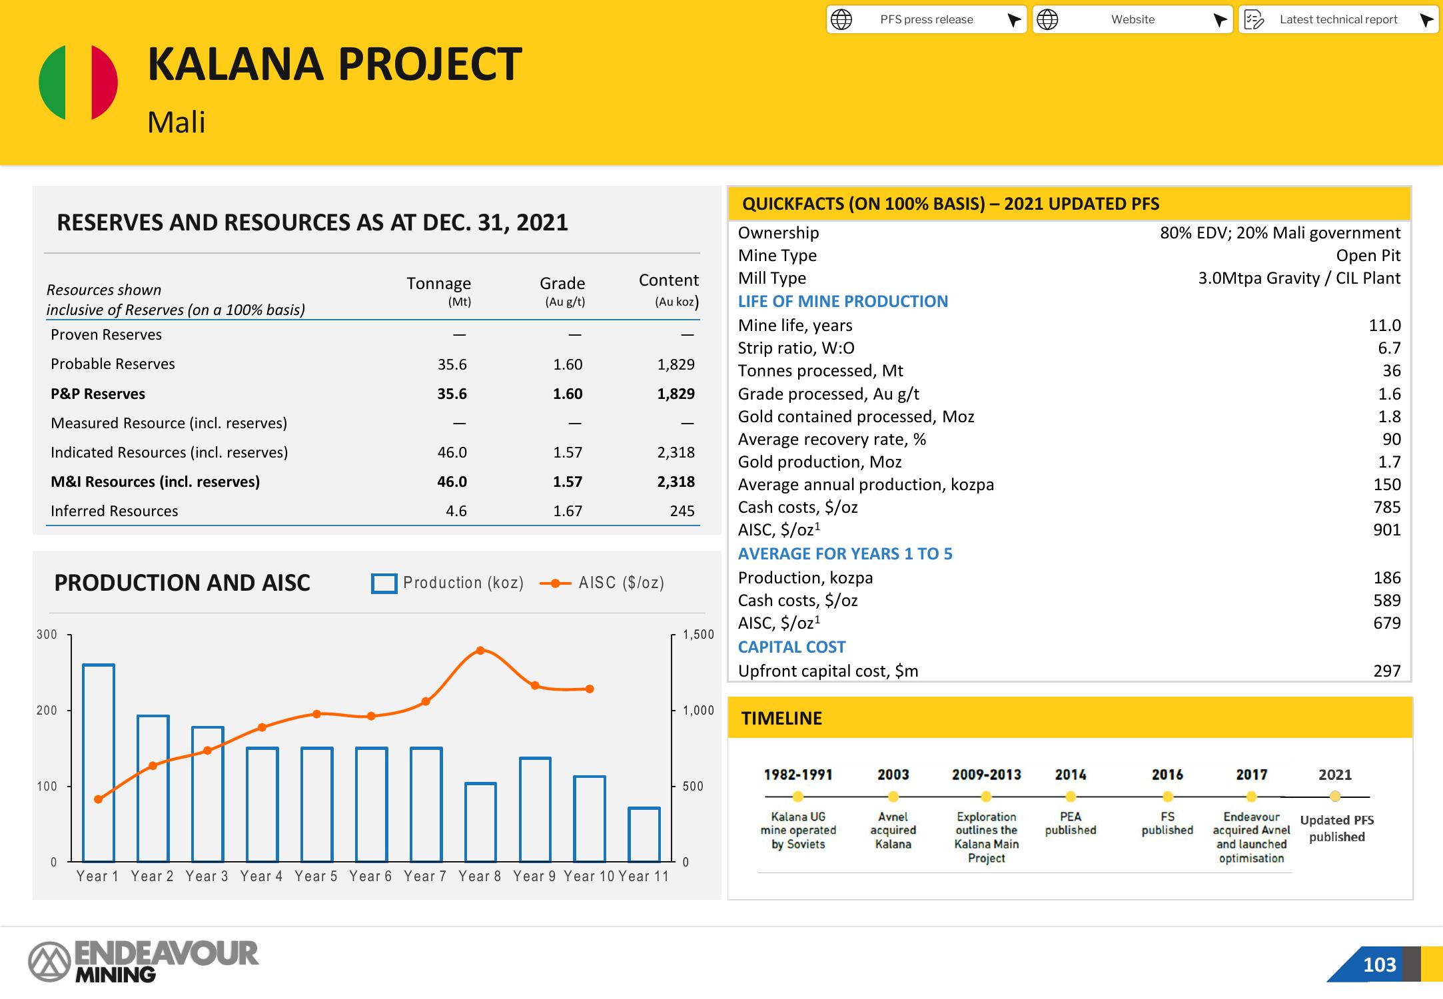Viewport: 1443px width, 999px height.
Task: Select the 2003 timeline marker dot
Action: point(893,797)
